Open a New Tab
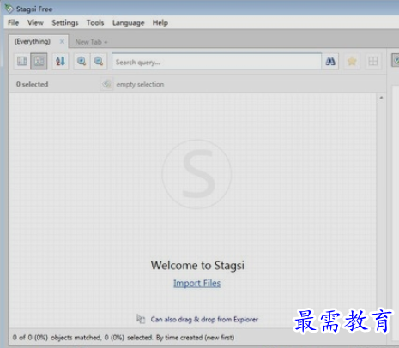The height and width of the screenshot is (348, 399). (x=91, y=42)
